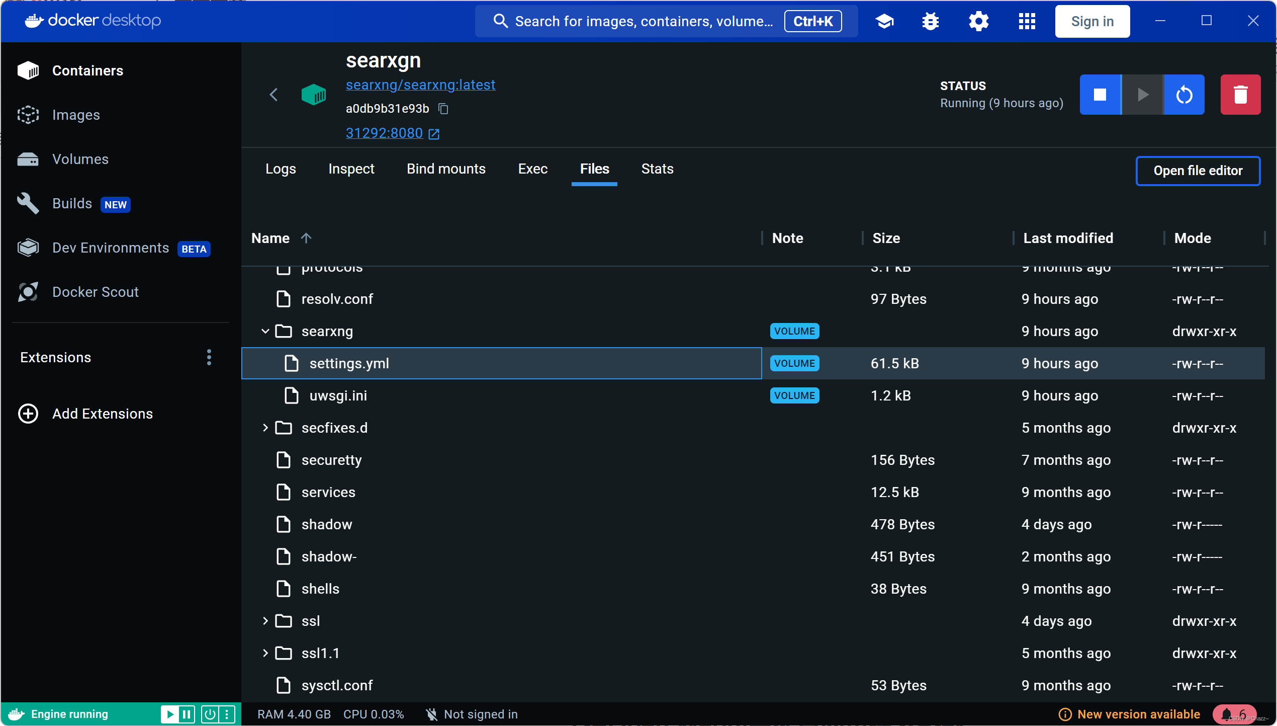Open the searxng/searxng:latest image link
Screen dimensions: 1277x726
pyautogui.click(x=420, y=85)
